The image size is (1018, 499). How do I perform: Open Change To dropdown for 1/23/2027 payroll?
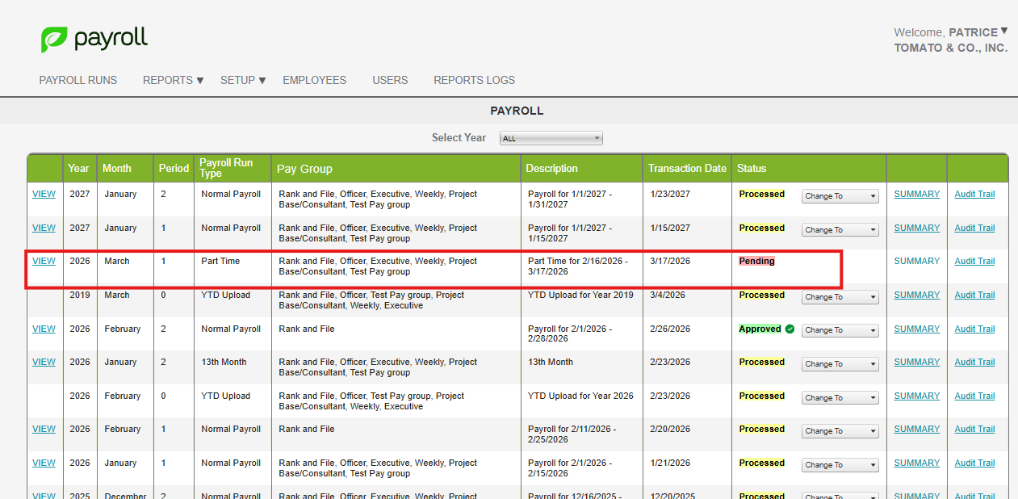pos(840,196)
